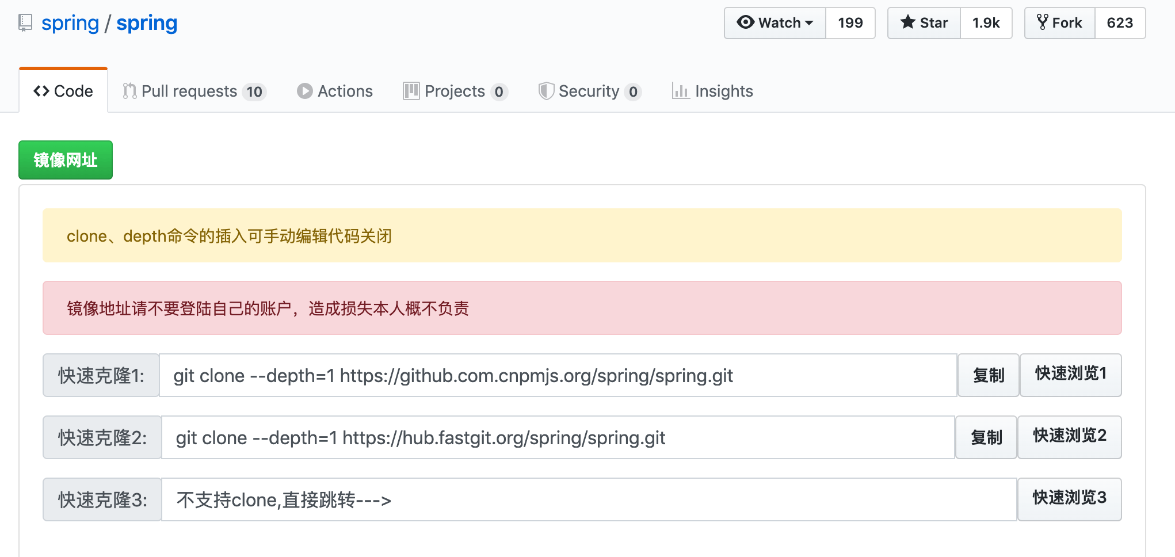View the 623 forks count
Image resolution: width=1175 pixels, height=557 pixels.
pos(1120,23)
